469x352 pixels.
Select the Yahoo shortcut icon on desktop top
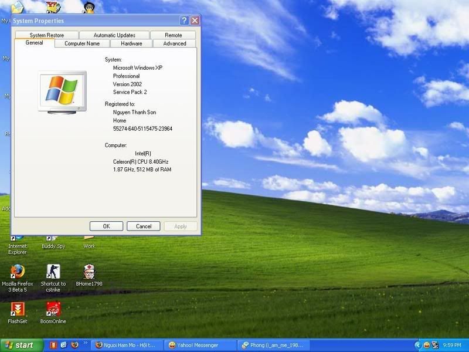[53, 7]
